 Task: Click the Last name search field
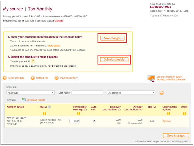coord(87,93)
